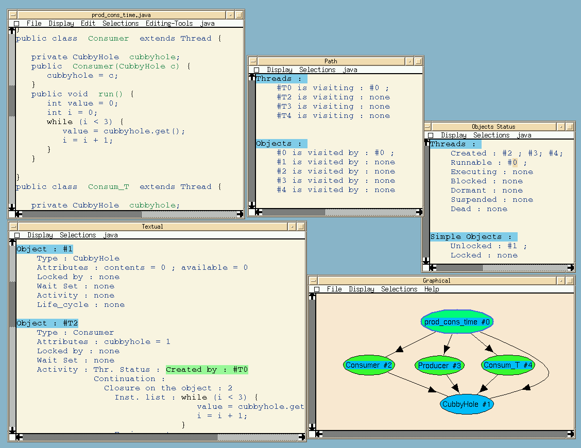The image size is (581, 448).
Task: Click the "Objects :" header in the Path window
Action: point(281,143)
